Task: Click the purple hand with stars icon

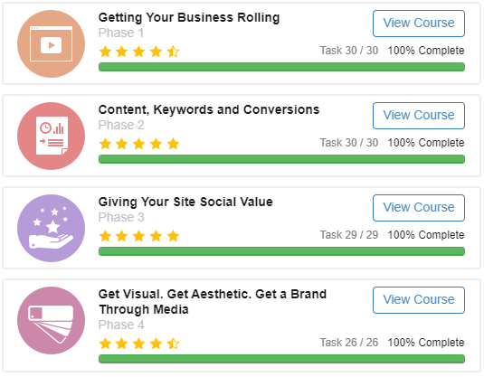Action: tap(51, 229)
